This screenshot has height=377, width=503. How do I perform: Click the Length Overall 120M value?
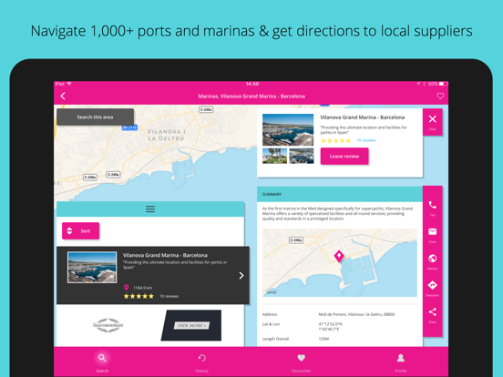coord(323,339)
